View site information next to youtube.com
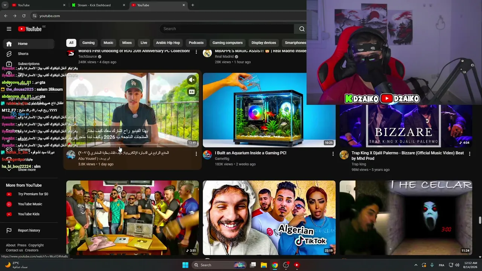Image resolution: width=482 pixels, height=271 pixels. click(x=34, y=16)
